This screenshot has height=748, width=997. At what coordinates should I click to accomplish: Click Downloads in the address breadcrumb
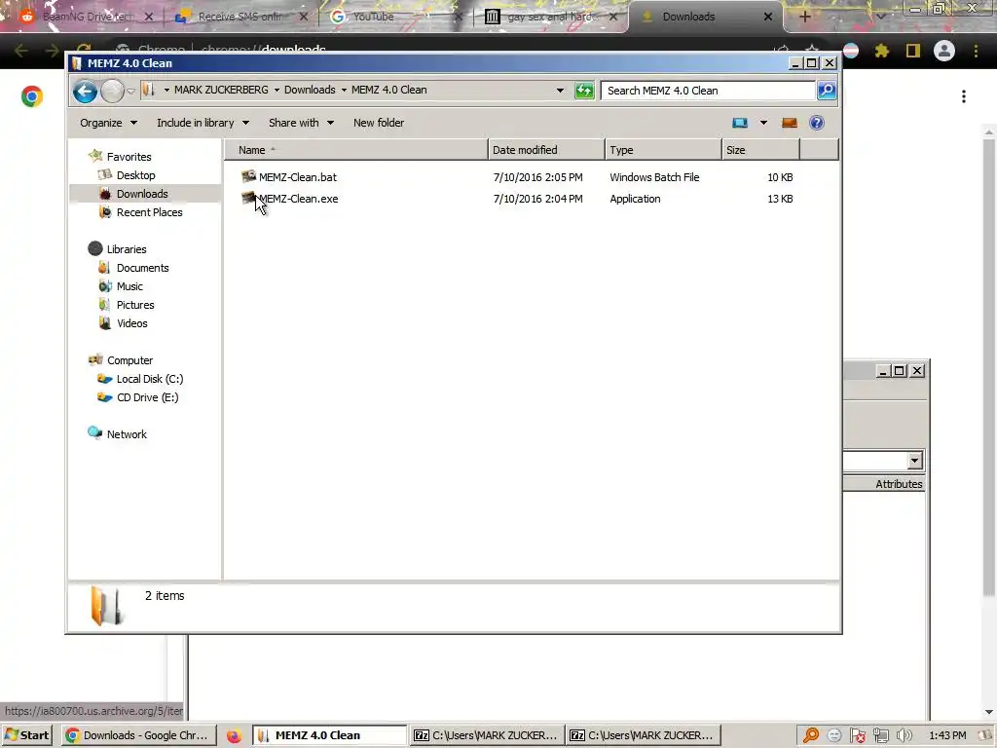pos(310,90)
